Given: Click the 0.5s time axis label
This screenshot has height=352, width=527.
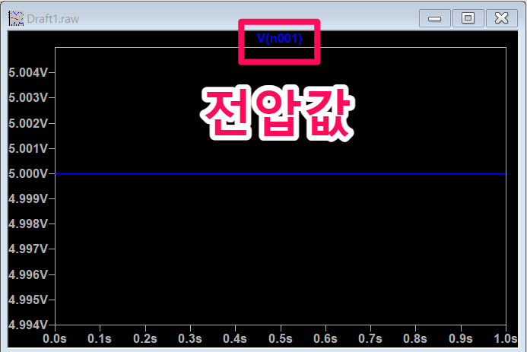Looking at the screenshot, I should pos(281,338).
